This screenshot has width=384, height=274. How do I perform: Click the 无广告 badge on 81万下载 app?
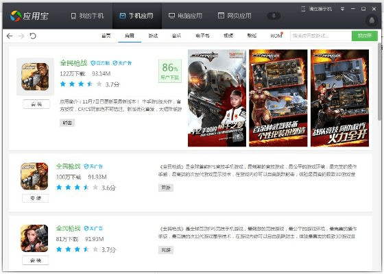click(x=93, y=229)
